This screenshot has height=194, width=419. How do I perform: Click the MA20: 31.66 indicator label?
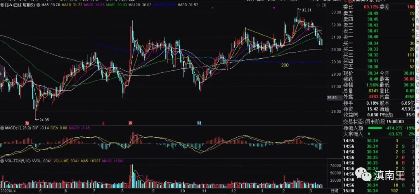(x=94, y=5)
